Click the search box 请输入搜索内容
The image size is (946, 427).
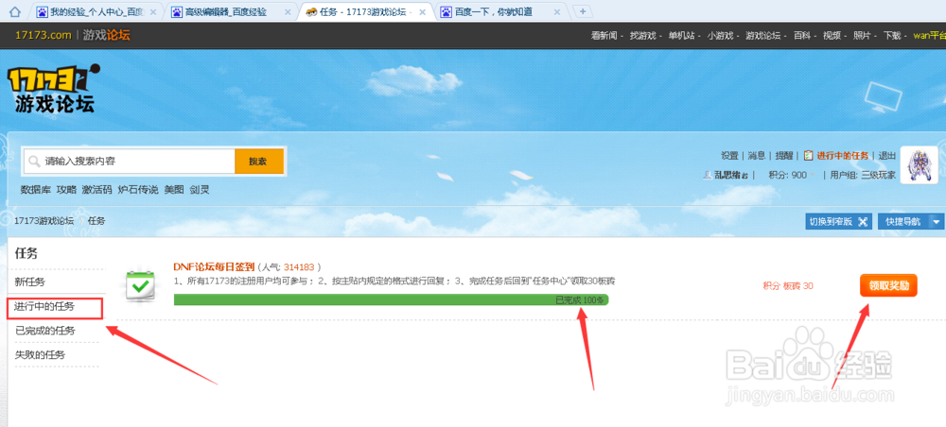[x=129, y=162]
